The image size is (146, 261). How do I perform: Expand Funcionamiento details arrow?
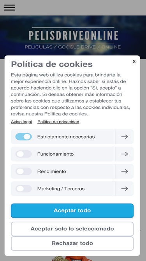tap(125, 154)
